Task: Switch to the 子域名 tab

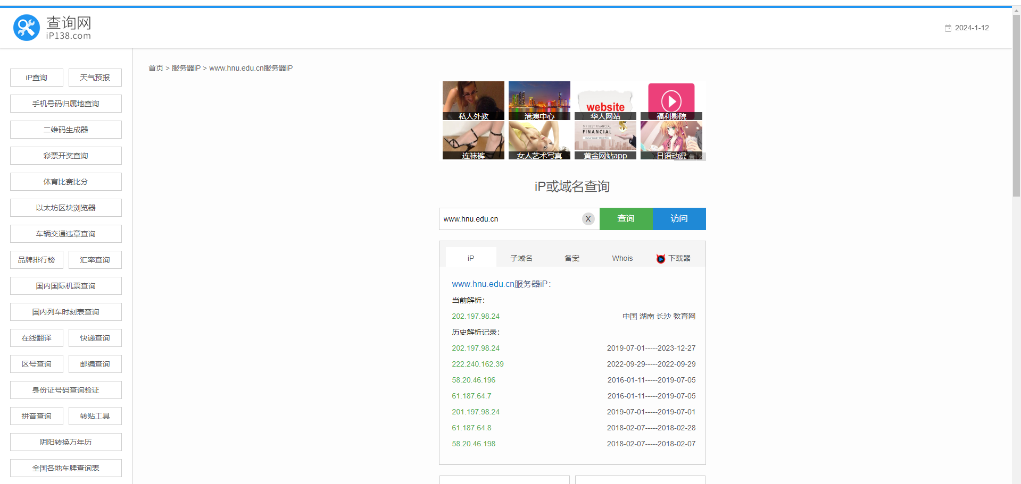Action: [x=521, y=258]
